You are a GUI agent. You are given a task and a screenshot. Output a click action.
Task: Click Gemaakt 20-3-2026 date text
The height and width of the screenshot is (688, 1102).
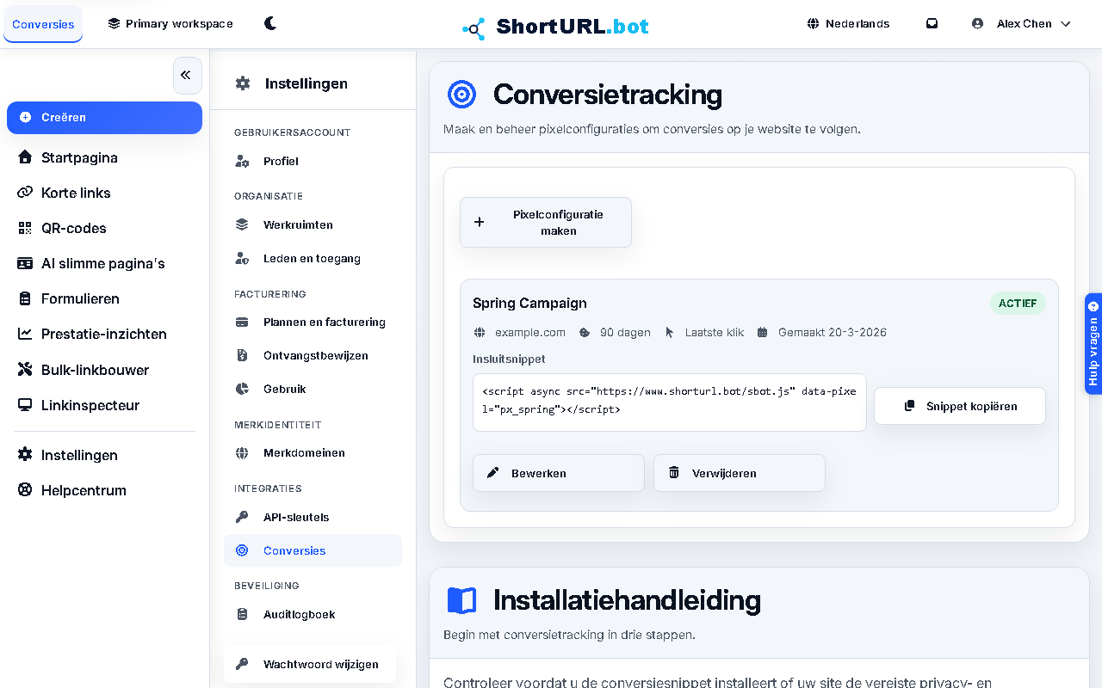click(833, 332)
